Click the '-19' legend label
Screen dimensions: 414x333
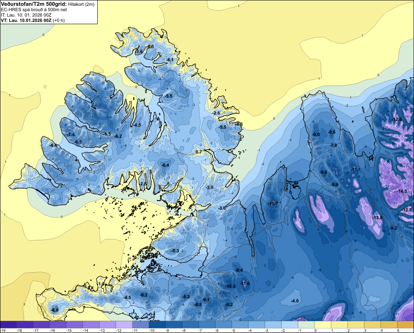[x=3, y=331]
